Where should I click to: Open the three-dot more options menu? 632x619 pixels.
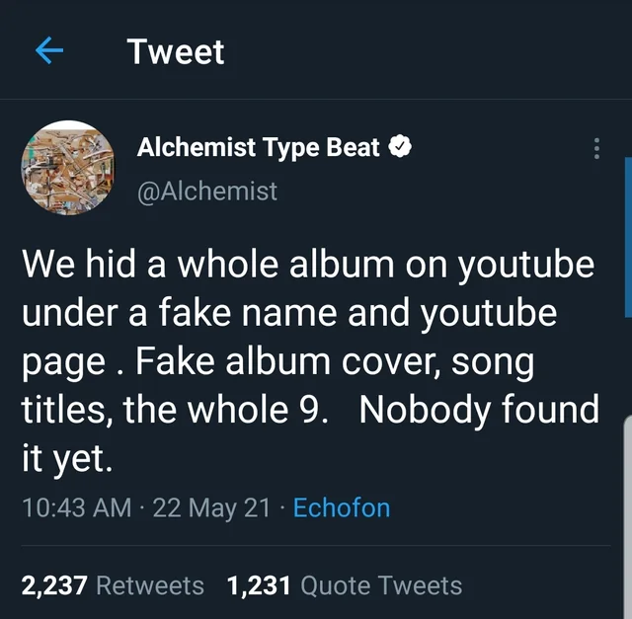[x=595, y=149]
